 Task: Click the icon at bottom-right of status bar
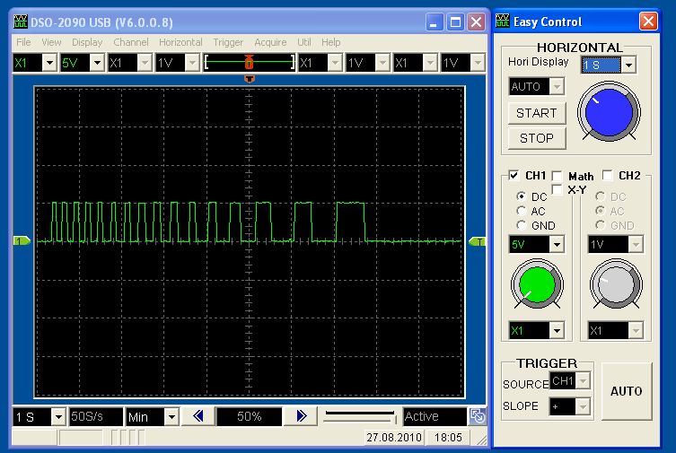coord(478,416)
